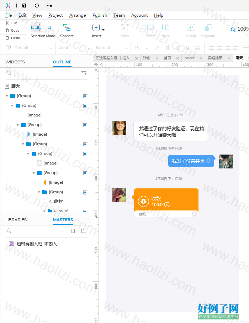
Task: Collapse the second-level (Group) in outline
Action: point(12,106)
